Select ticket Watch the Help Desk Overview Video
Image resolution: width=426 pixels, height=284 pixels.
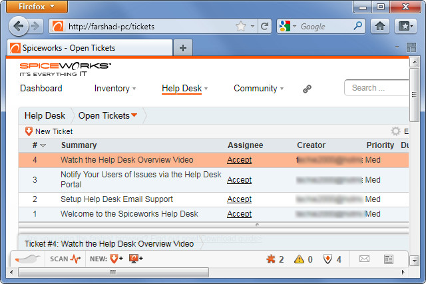click(x=214, y=160)
